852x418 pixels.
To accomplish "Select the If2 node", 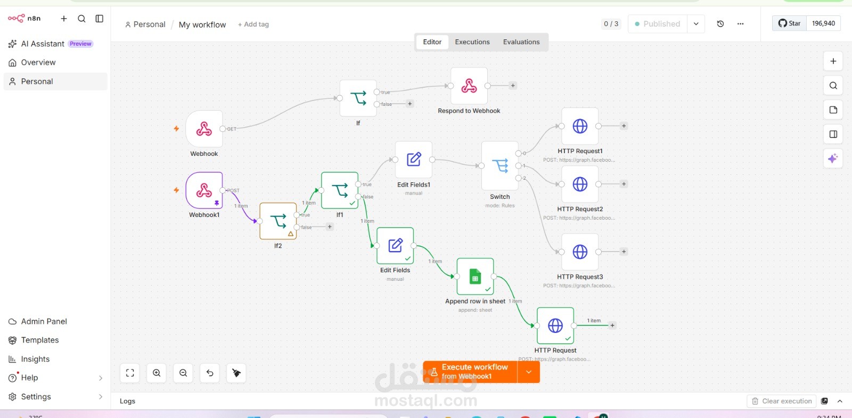I will 278,221.
